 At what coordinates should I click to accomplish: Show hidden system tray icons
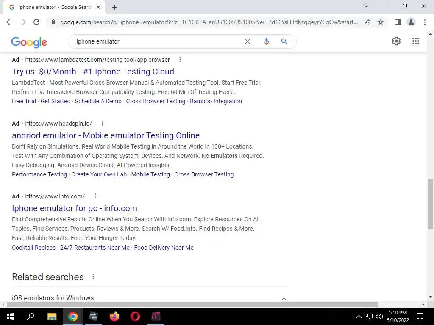[359, 317]
